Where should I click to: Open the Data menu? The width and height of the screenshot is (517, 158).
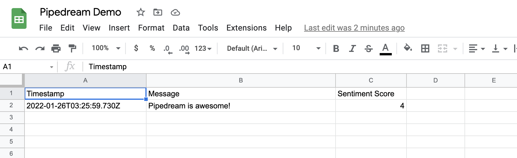[181, 28]
